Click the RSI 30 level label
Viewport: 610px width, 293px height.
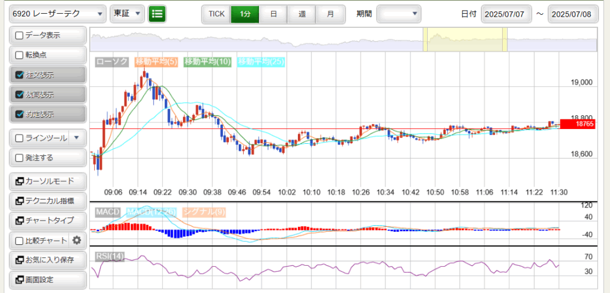[589, 272]
